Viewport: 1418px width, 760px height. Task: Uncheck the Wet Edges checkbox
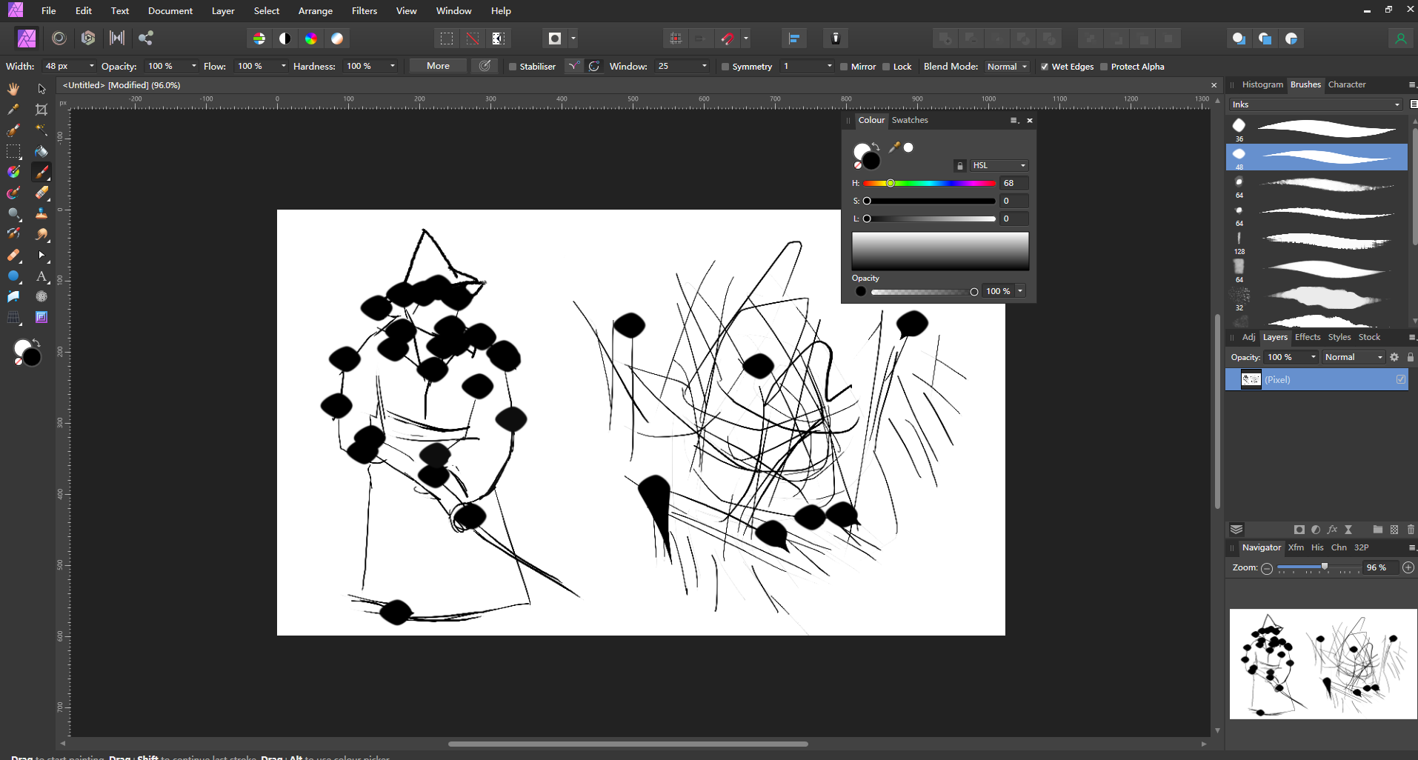[1045, 67]
